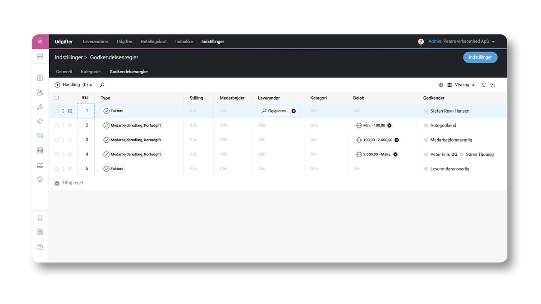Viewport: 541px width, 304px height.
Task: Open the briefcase icon in the sidebar
Action: [x=40, y=56]
